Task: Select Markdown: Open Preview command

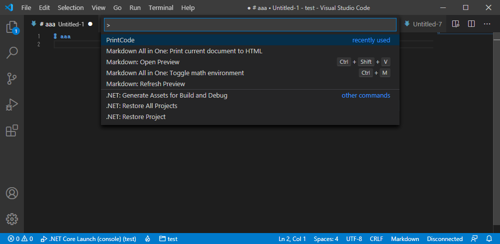Action: [x=250, y=62]
